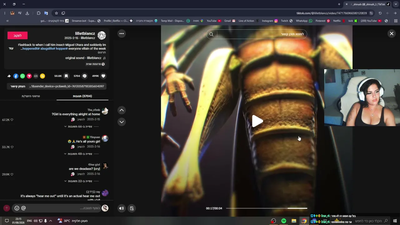Open the original sound by lilletblancz

[85, 58]
